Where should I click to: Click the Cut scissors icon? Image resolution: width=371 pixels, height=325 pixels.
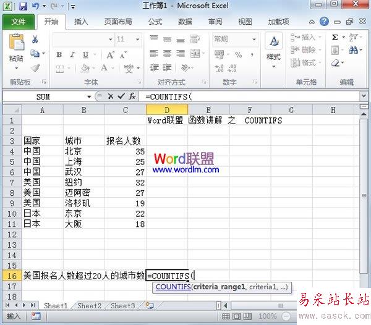(x=35, y=39)
